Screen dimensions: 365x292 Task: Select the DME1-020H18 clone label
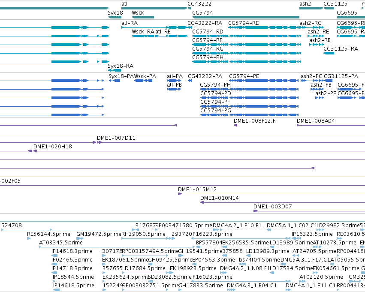[x=53, y=147]
